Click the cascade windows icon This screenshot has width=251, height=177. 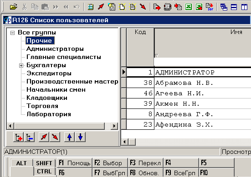[x=224, y=7]
